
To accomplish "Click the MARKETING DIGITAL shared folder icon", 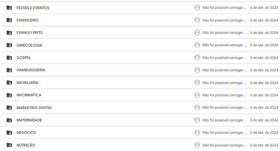I will (9, 108).
